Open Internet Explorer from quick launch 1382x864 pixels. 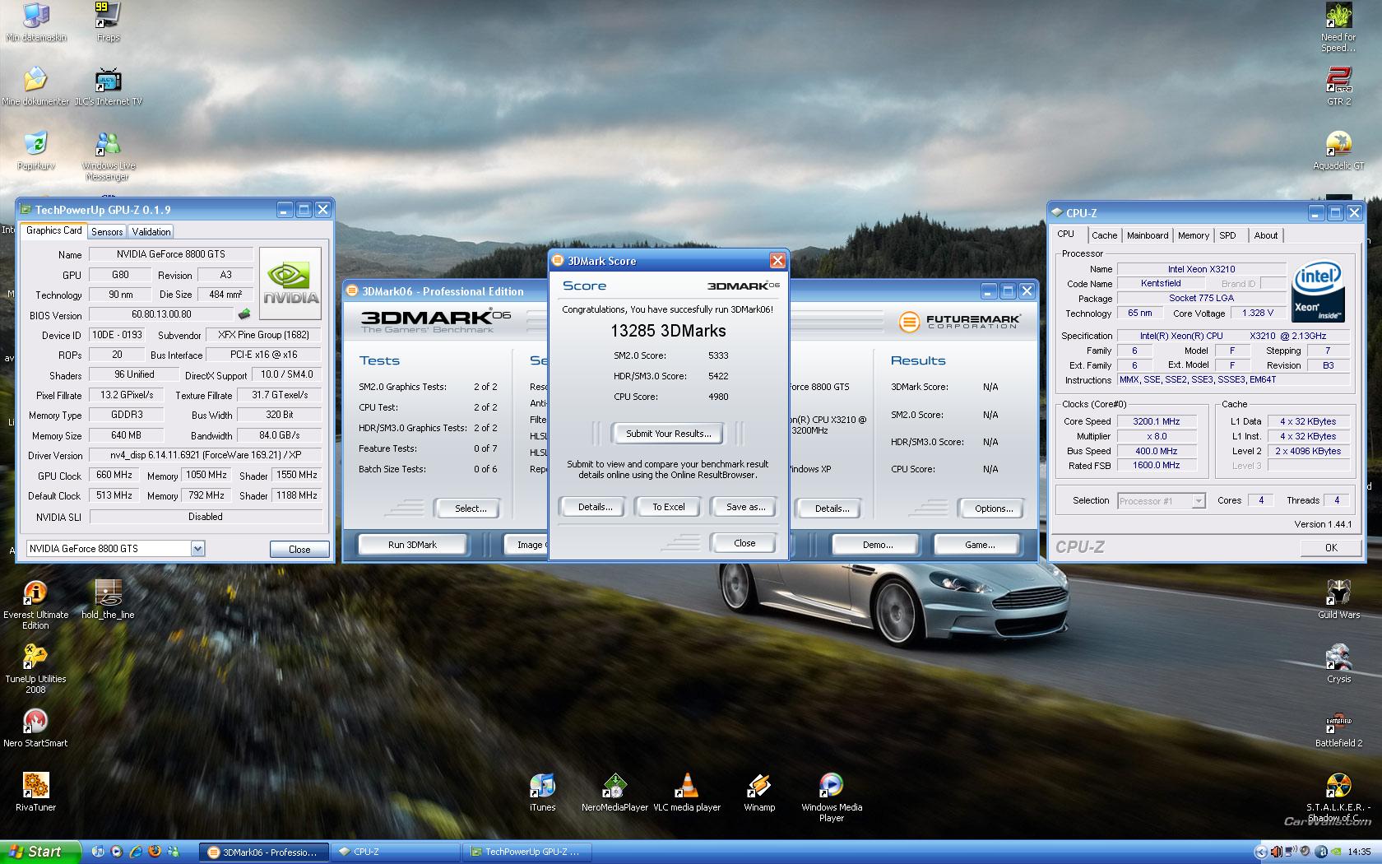tap(136, 852)
